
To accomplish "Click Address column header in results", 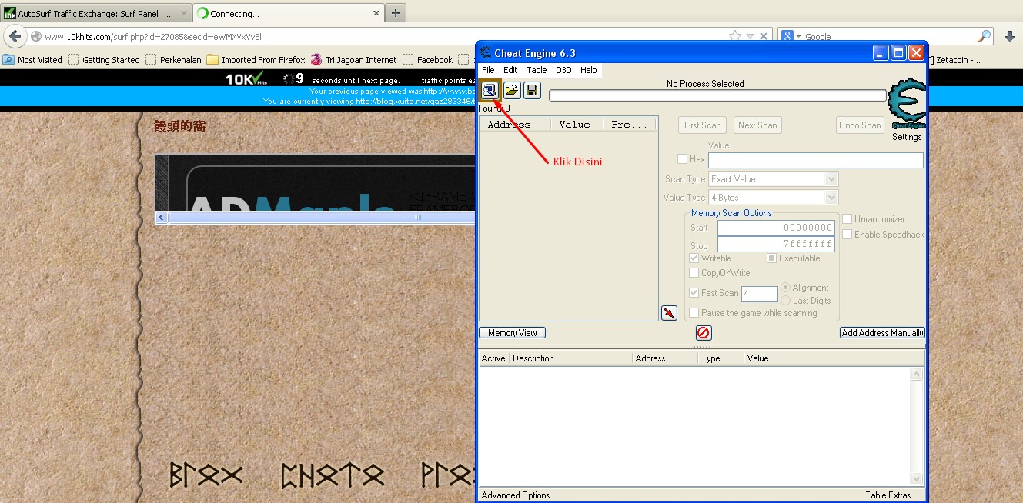I will pyautogui.click(x=514, y=124).
